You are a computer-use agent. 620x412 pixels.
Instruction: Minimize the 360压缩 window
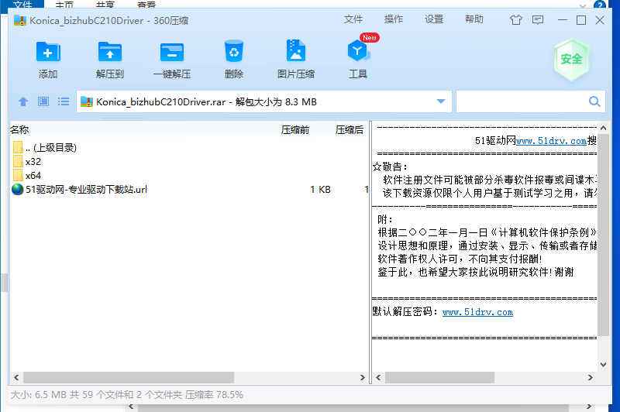point(563,20)
